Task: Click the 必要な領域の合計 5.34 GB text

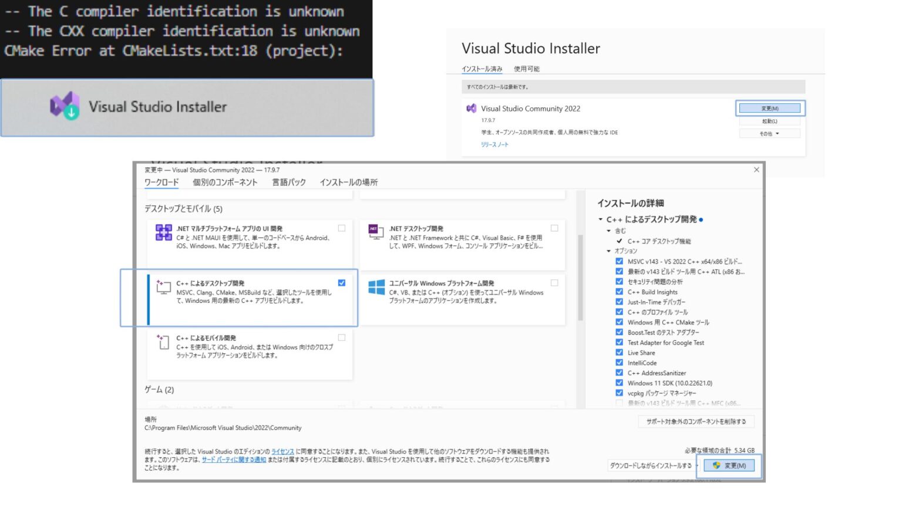Action: (x=719, y=450)
